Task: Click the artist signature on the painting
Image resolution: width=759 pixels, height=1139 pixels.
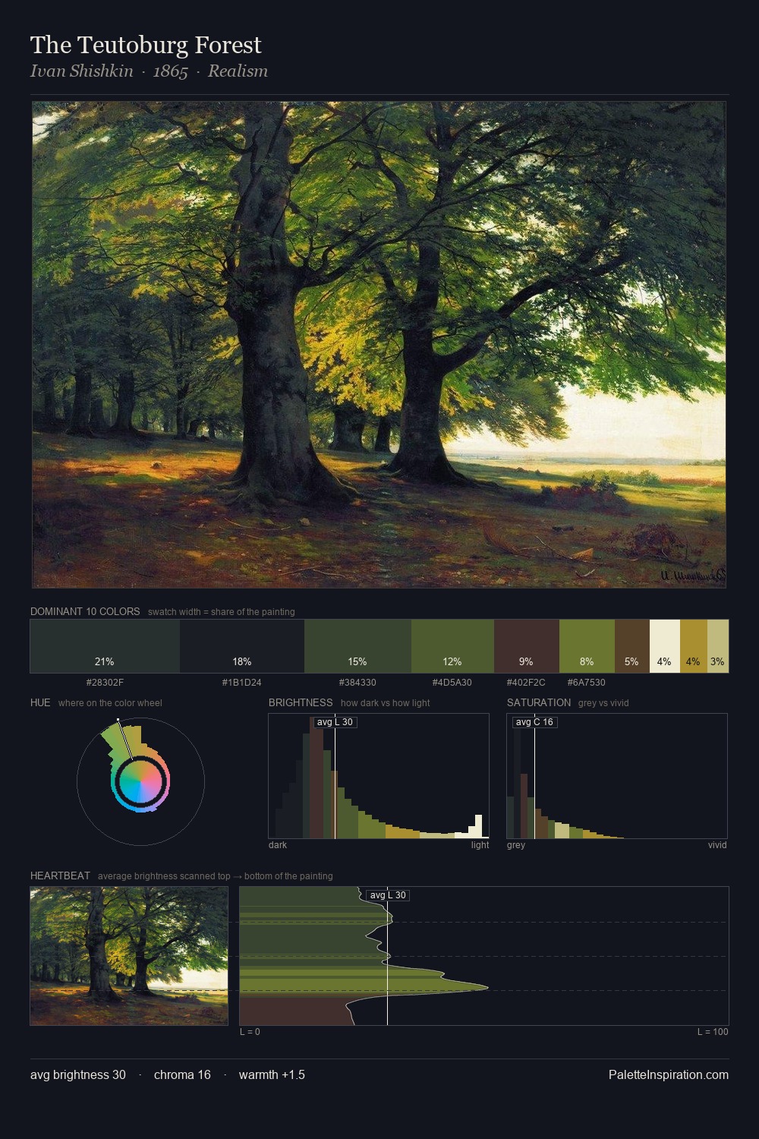Action: pos(692,577)
